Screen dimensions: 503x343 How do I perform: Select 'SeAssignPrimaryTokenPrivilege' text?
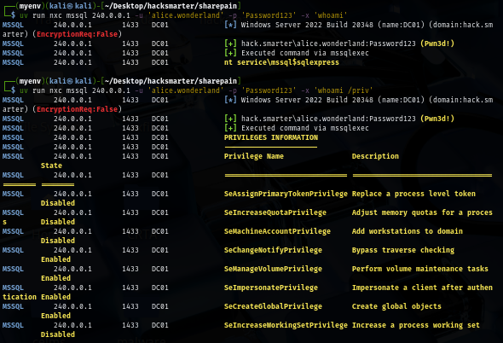click(286, 194)
